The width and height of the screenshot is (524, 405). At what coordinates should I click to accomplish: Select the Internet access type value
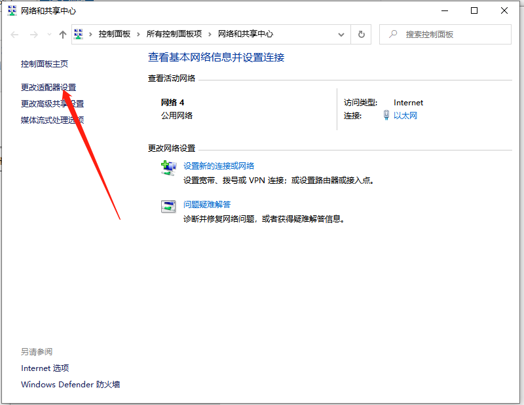point(408,103)
